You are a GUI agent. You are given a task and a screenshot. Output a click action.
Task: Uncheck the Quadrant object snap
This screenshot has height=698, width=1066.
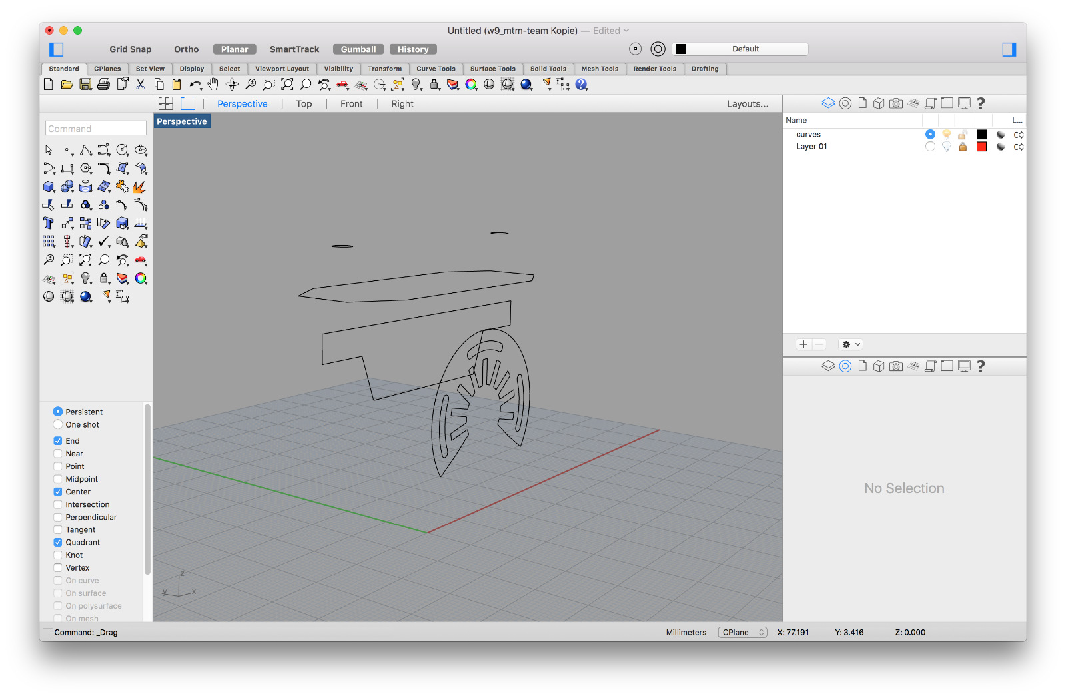(x=58, y=543)
